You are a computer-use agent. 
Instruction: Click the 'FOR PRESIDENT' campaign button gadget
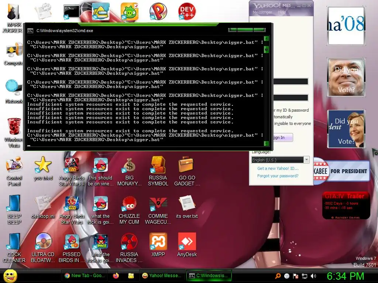tap(342, 171)
